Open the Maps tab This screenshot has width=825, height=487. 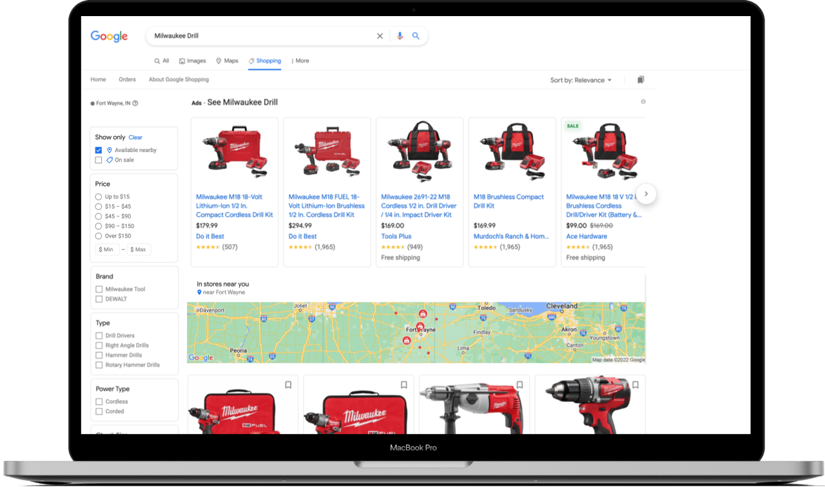[x=227, y=61]
